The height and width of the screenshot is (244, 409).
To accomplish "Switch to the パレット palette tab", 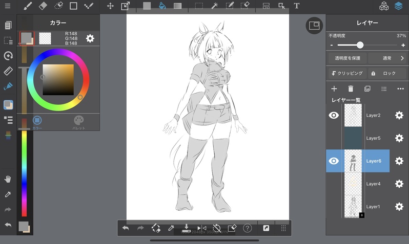I will (79, 122).
